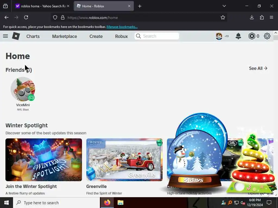Switch to the roblox home Yahoo Search tab
This screenshot has height=208, width=278.
point(42,6)
